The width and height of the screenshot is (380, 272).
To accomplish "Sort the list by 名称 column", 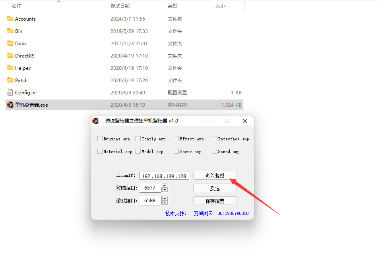I will click(x=17, y=6).
